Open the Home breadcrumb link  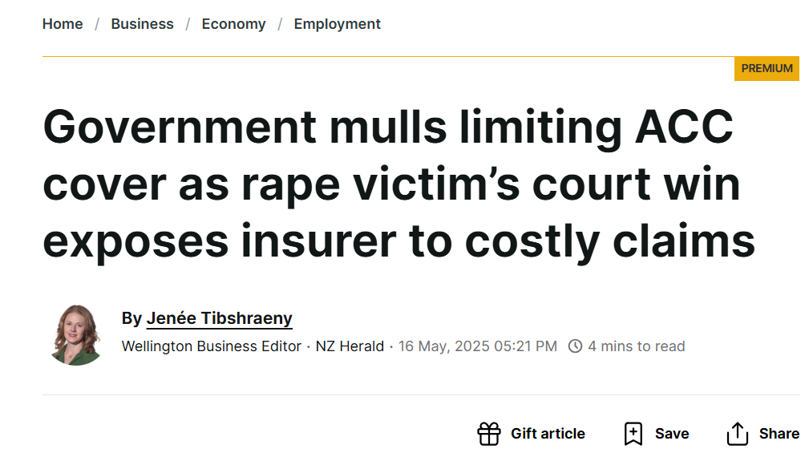[x=63, y=24]
